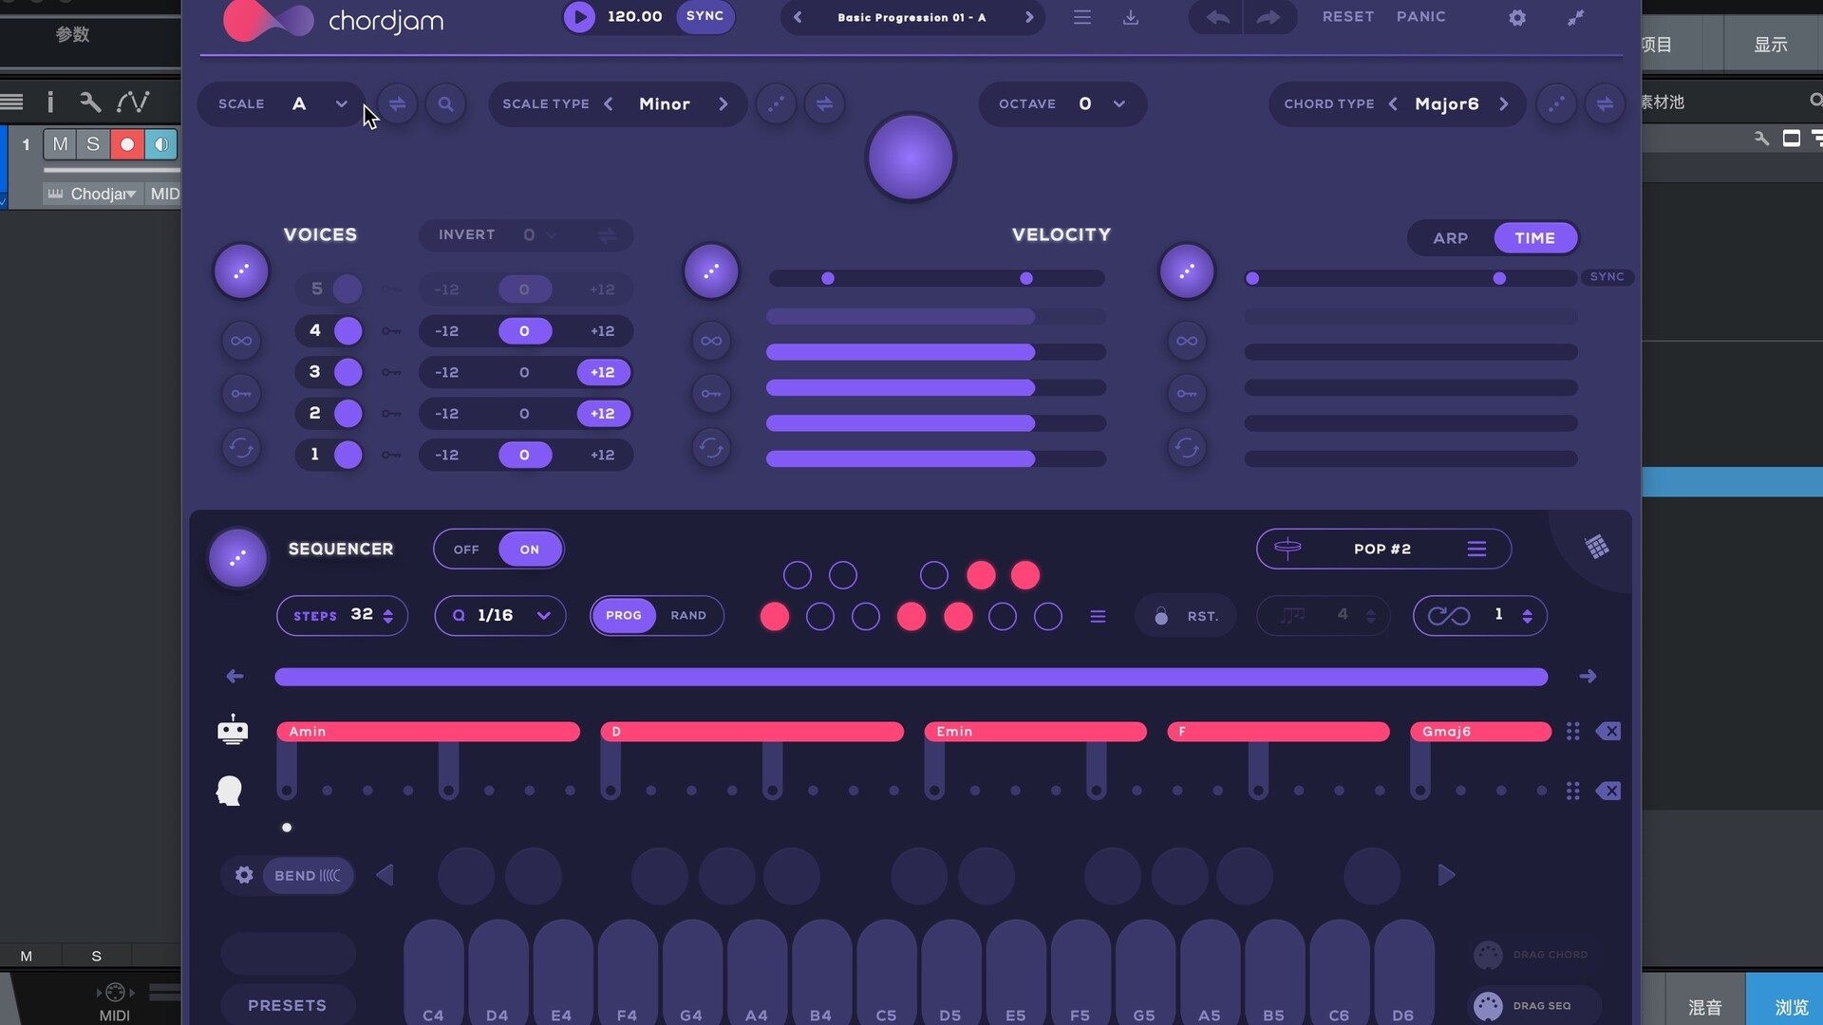Click the scale search magnifier icon

click(445, 103)
